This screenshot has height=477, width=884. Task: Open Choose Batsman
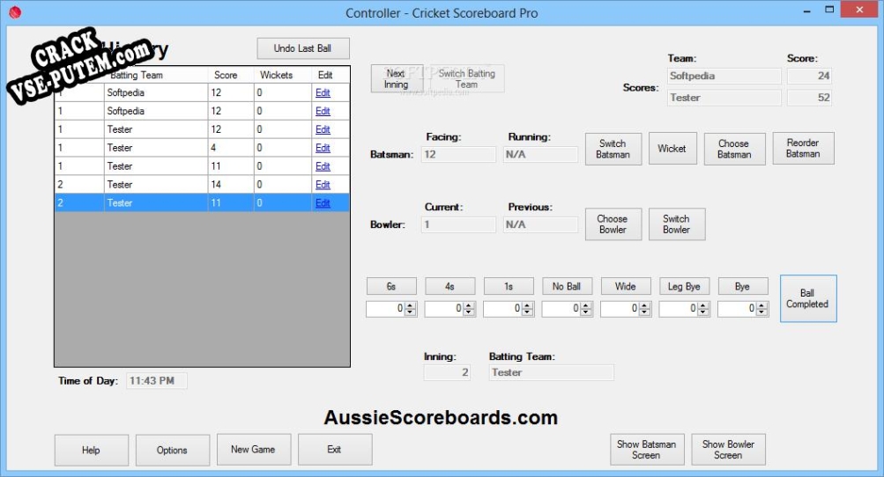[x=734, y=149]
